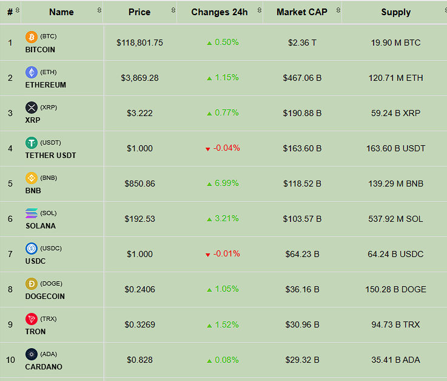
Task: Click the Cardano dark logo icon
Action: click(x=32, y=354)
